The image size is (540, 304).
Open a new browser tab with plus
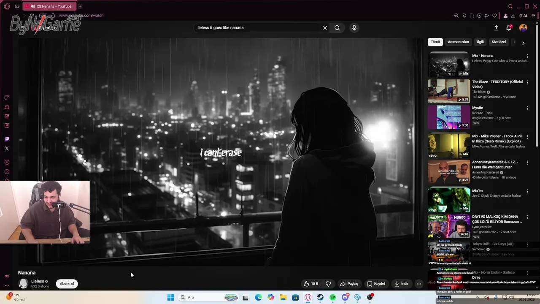pos(80,6)
